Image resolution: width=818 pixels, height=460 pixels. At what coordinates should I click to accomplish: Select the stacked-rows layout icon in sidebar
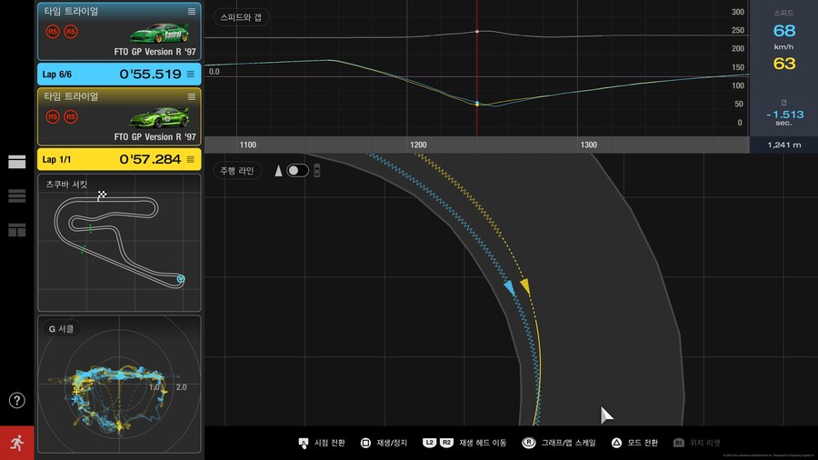coord(16,195)
